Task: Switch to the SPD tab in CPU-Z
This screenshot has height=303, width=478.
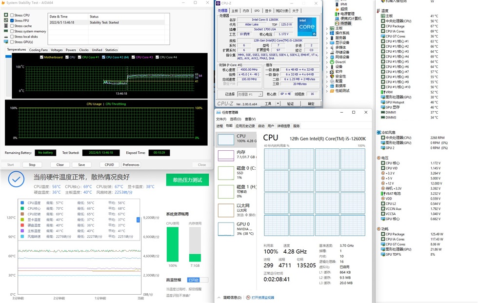Action: (257, 11)
